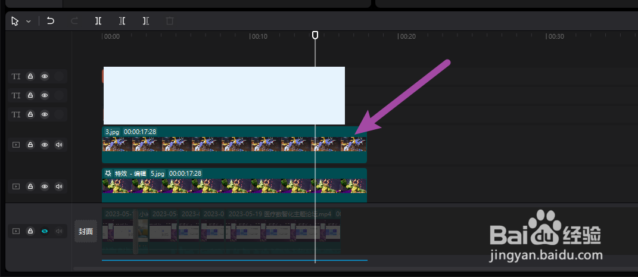Trim clip left of playhead

coord(122,21)
